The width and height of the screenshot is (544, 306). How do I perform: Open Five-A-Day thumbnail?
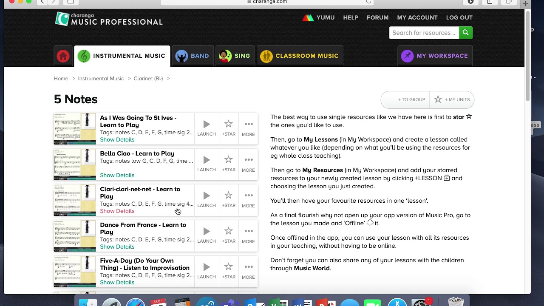click(x=75, y=272)
